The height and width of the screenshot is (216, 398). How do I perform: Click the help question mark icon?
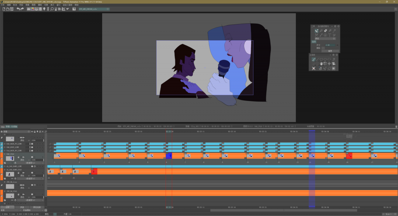pyautogui.click(x=74, y=9)
